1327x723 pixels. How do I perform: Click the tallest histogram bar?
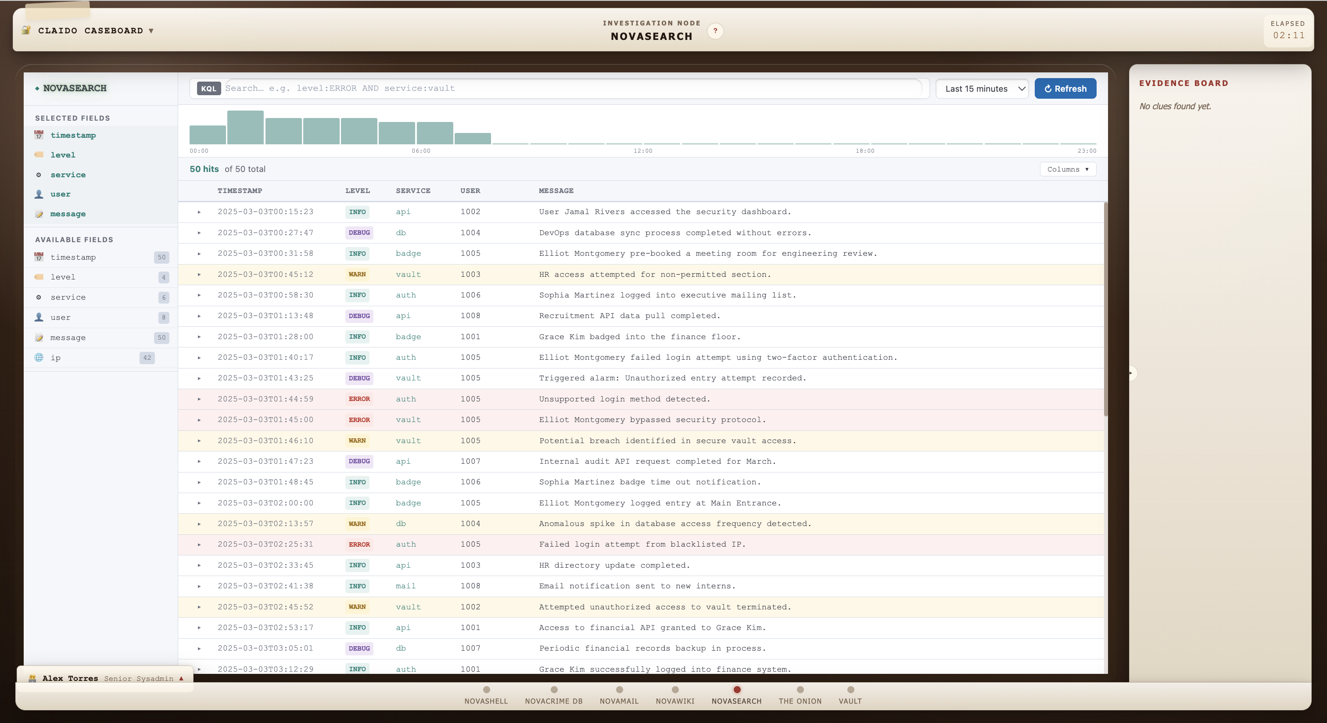pos(245,127)
